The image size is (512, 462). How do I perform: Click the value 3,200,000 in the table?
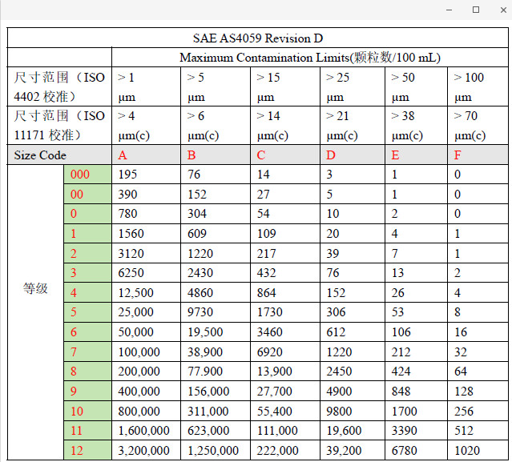point(143,451)
